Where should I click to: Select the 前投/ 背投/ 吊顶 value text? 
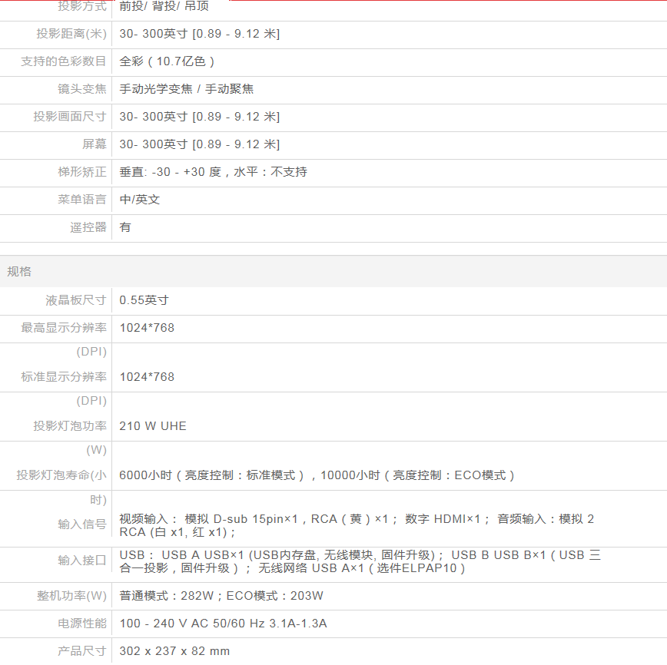tap(164, 6)
